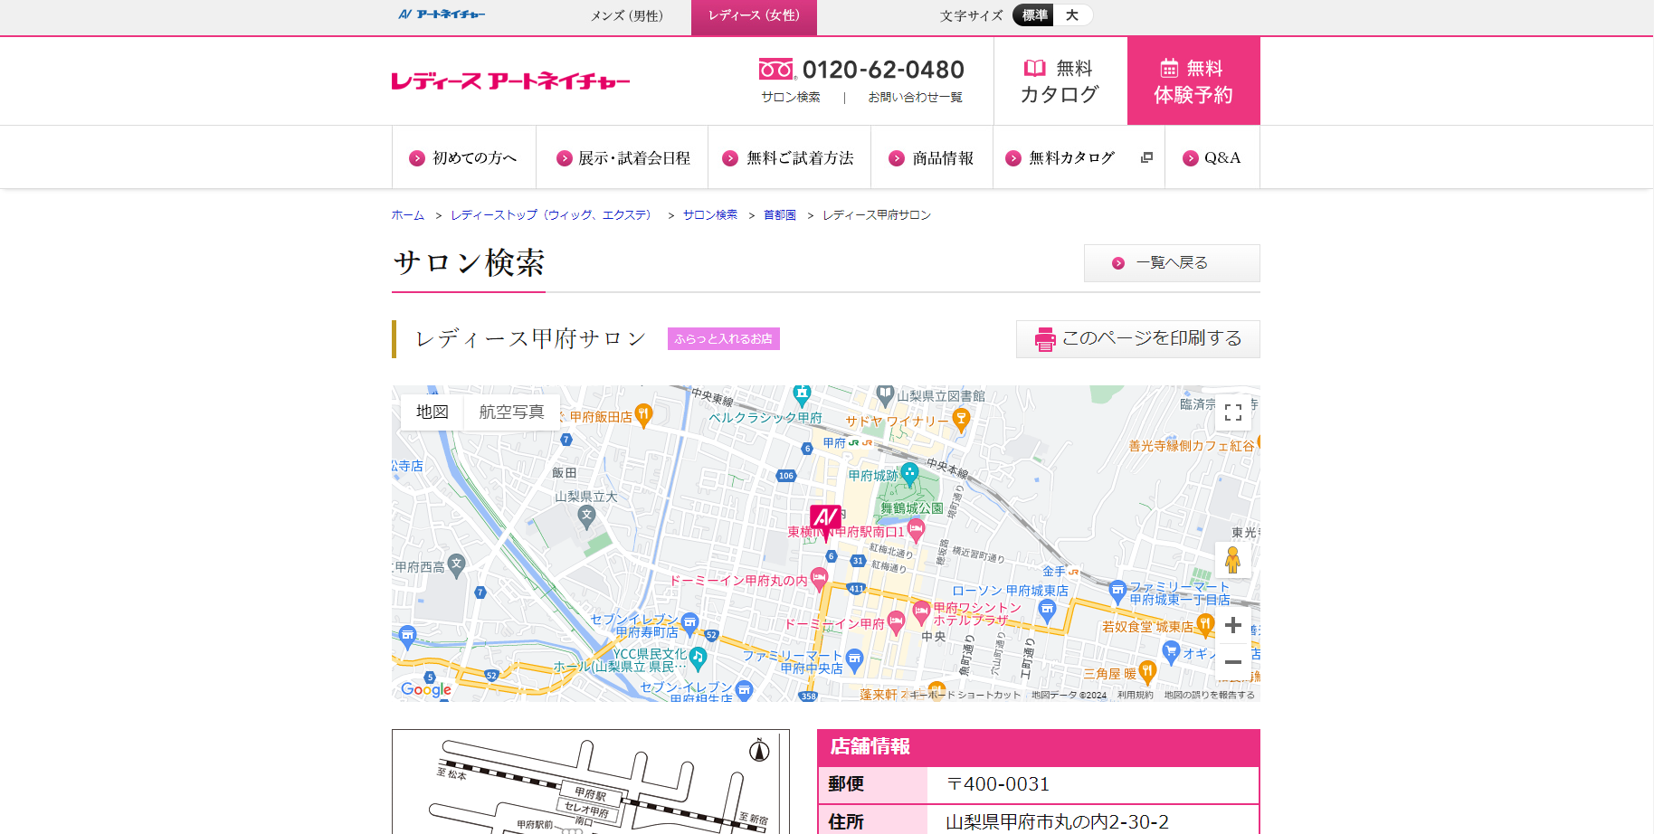Image resolution: width=1654 pixels, height=834 pixels.
Task: Click ドーミーイン甲府 hotel marker
Action: 896,621
